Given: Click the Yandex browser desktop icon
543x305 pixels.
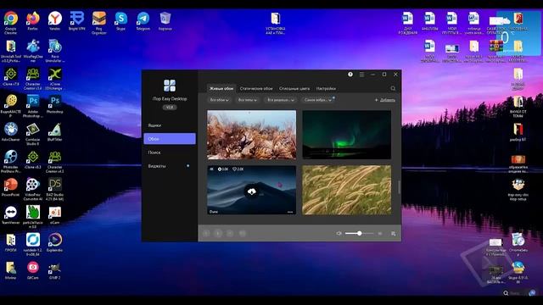Looking at the screenshot, I should pyautogui.click(x=54, y=21).
